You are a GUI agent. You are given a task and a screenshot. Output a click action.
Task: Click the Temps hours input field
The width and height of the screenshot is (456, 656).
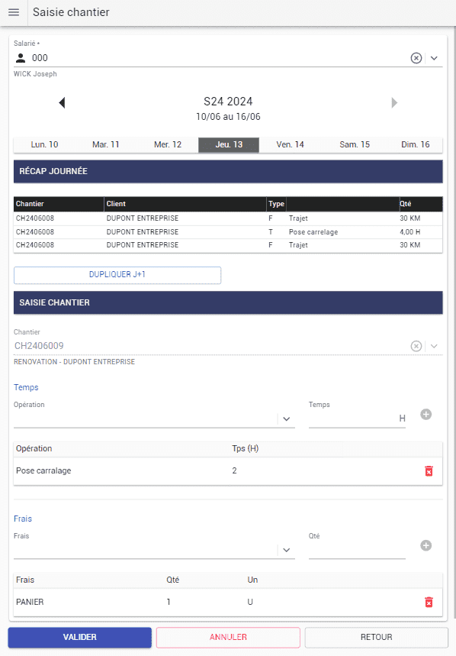point(355,418)
